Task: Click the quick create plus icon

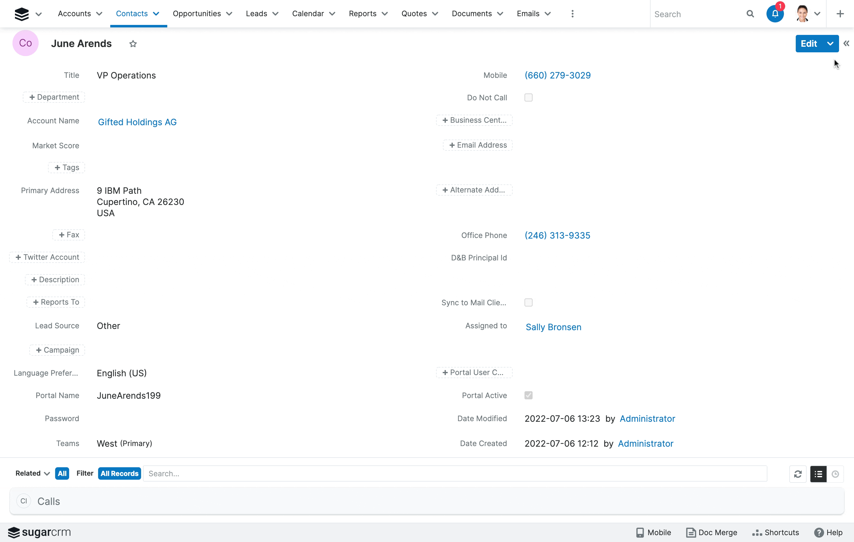Action: click(840, 14)
